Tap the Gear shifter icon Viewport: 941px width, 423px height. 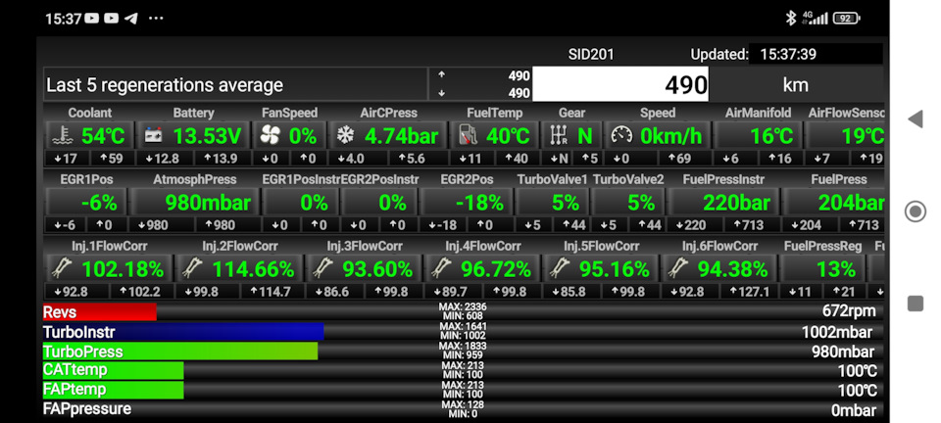click(x=560, y=136)
